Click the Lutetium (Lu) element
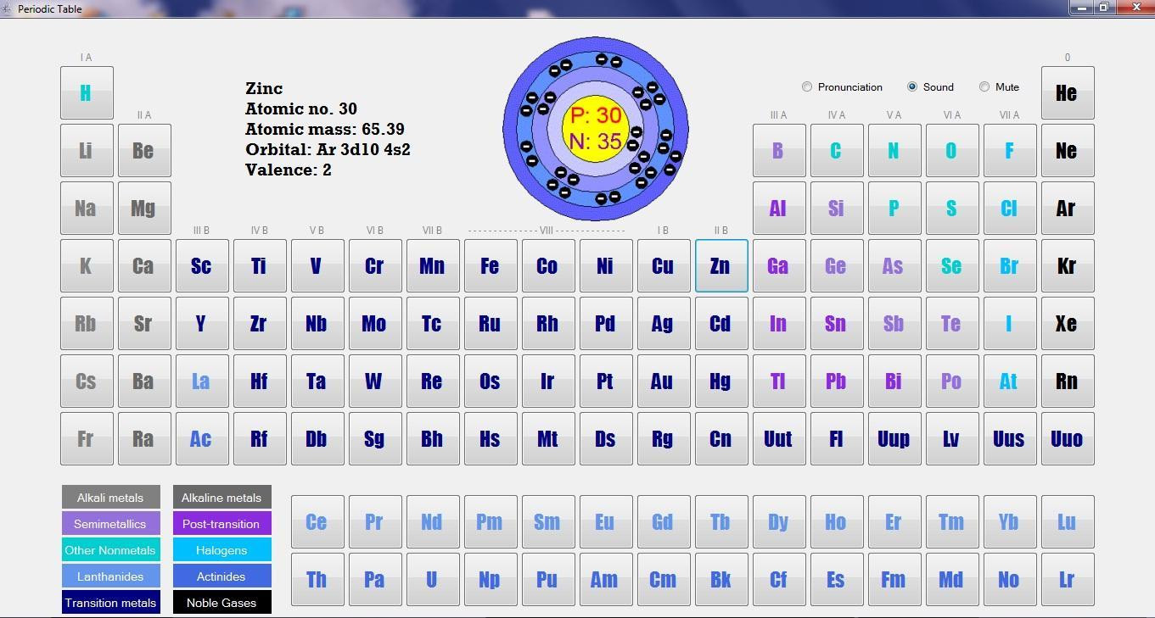The height and width of the screenshot is (618, 1155). point(1068,522)
